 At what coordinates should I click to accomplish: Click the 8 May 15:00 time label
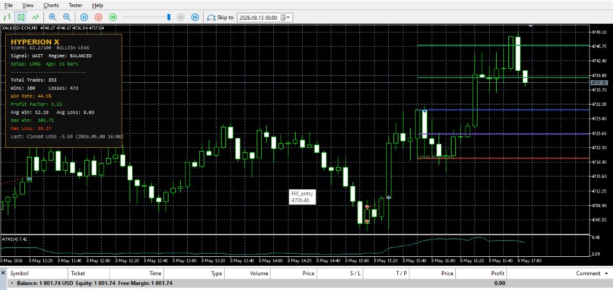(x=356, y=260)
